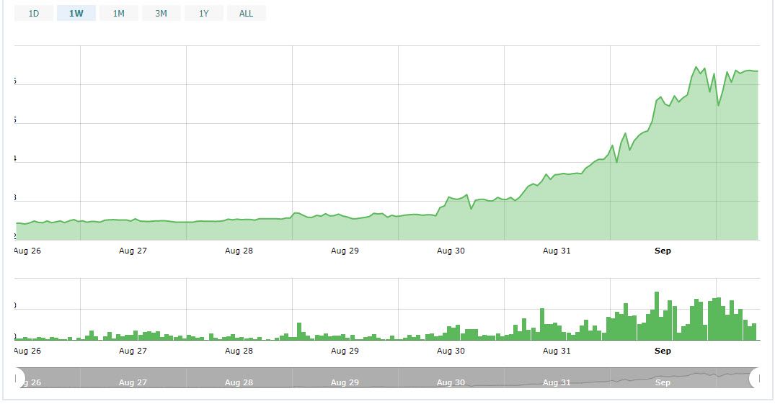Image resolution: width=775 pixels, height=404 pixels.
Task: Switch to the 1W range view
Action: point(76,13)
